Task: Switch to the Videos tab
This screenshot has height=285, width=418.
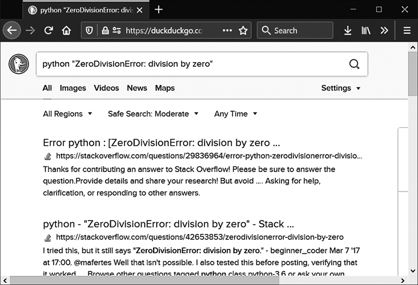Action: coord(106,88)
